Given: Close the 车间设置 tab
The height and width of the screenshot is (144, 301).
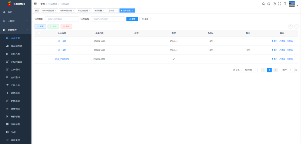Looking at the screenshot, I should click(x=104, y=11).
